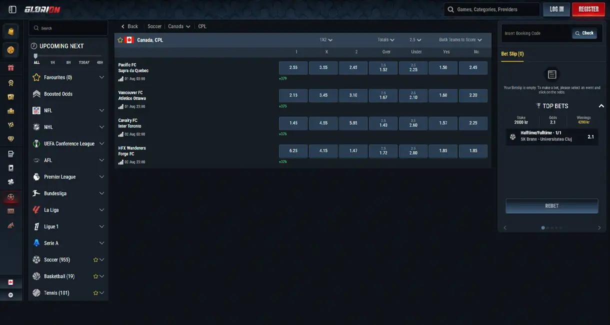
Task: Open the soccer ball sports icon in sidebar
Action: click(10, 197)
